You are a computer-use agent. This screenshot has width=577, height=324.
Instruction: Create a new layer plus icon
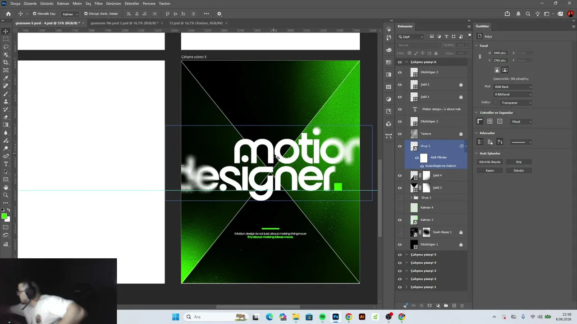[x=454, y=306]
